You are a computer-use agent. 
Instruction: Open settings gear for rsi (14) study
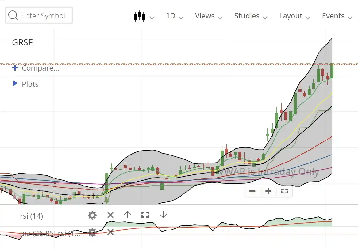coord(92,215)
